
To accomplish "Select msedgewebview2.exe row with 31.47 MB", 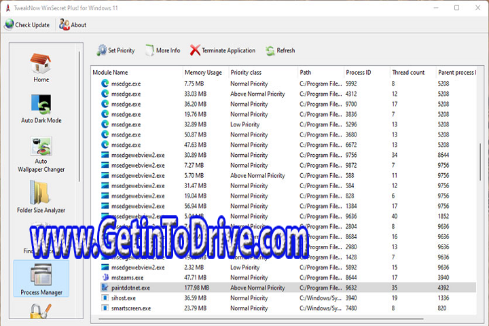I will point(287,185).
